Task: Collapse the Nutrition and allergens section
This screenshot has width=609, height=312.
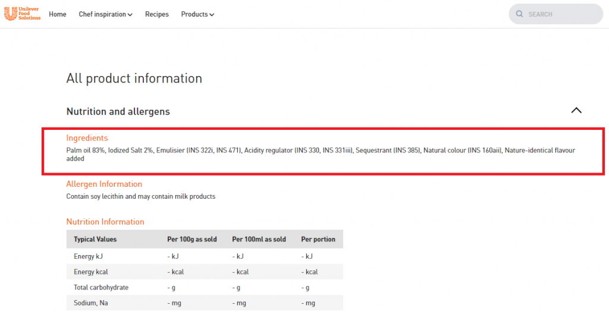Action: (576, 110)
